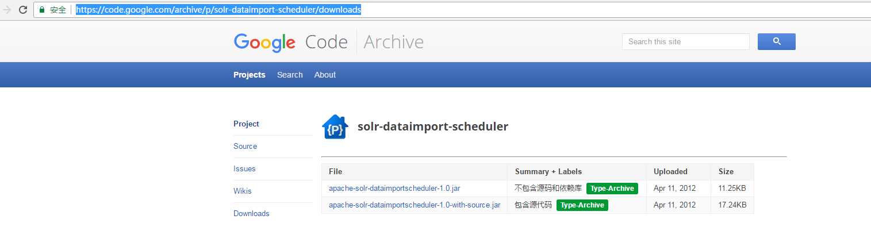Focus the browser address bar URL

(x=218, y=10)
